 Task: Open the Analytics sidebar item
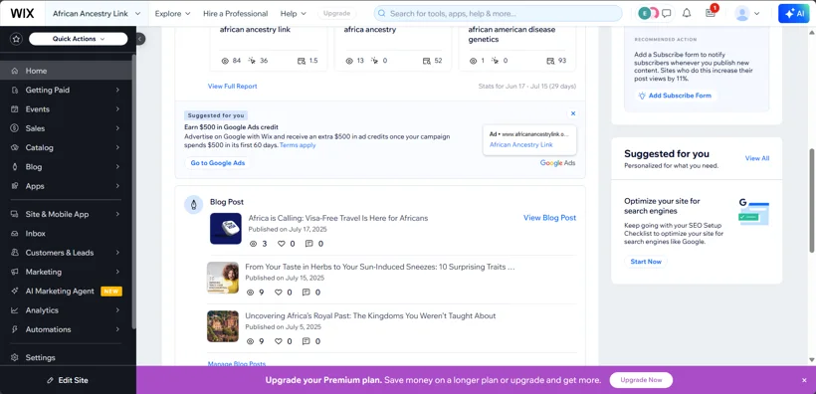tap(66, 310)
